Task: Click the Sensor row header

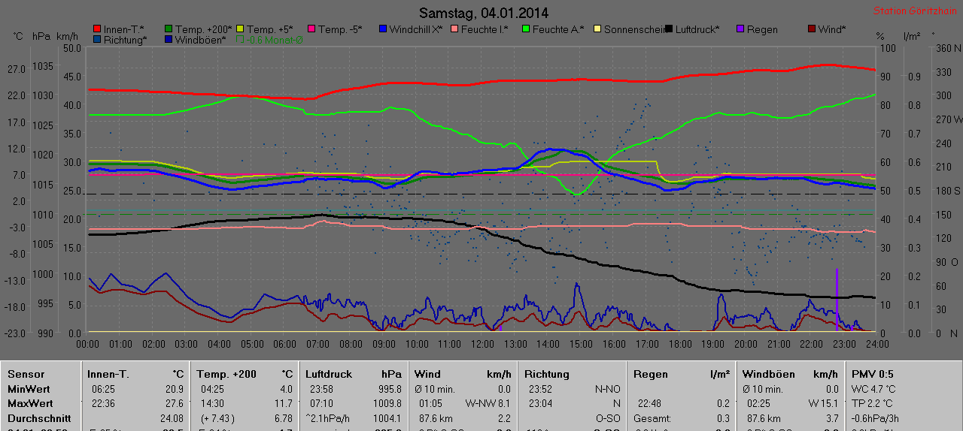Action: pos(26,374)
